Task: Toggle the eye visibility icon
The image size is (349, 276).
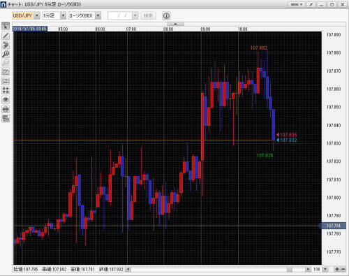Action: pos(6,100)
